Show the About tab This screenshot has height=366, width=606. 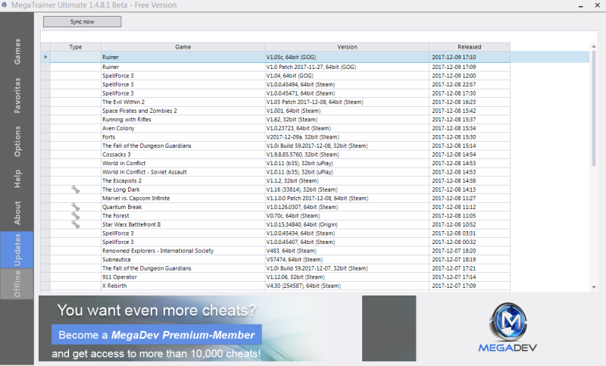tap(17, 213)
